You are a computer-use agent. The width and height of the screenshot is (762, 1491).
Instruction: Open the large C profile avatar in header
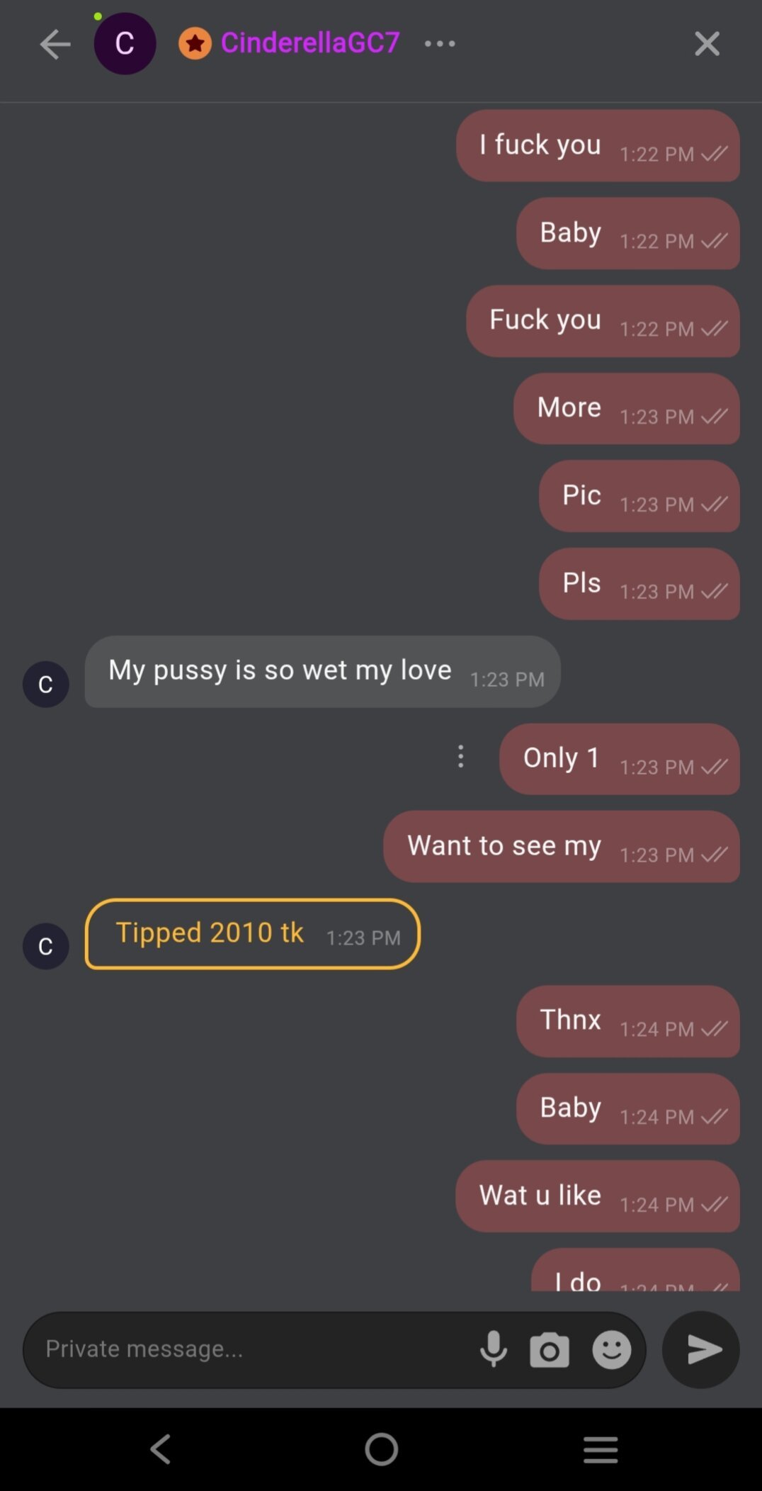point(125,43)
